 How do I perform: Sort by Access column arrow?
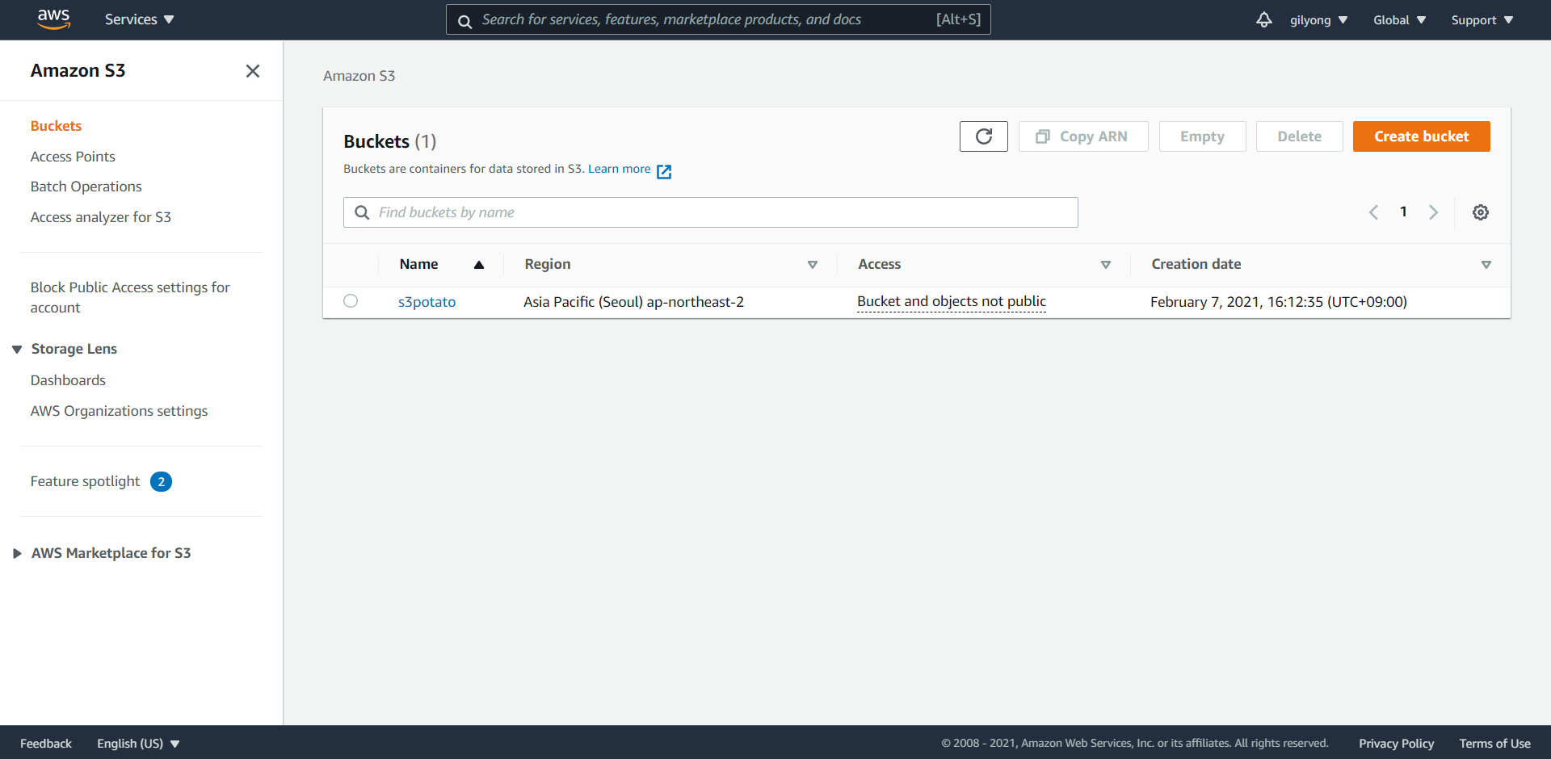click(x=1106, y=265)
